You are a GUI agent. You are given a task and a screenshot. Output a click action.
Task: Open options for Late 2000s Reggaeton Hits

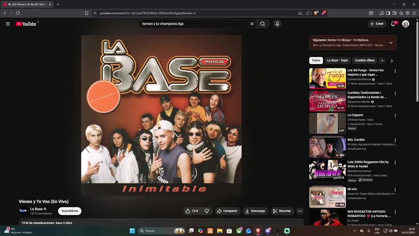click(395, 163)
